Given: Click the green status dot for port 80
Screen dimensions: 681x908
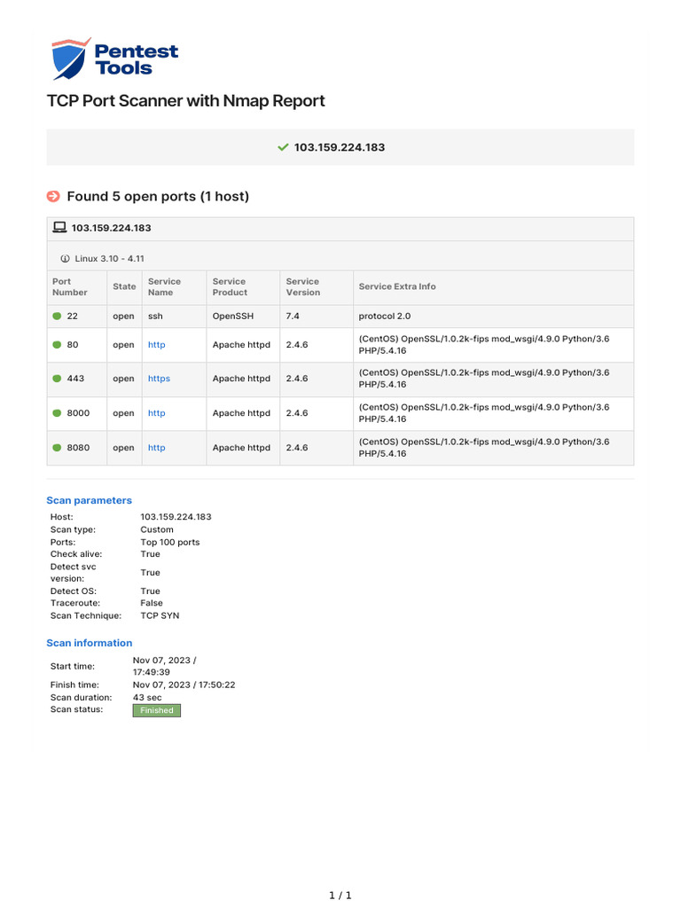Looking at the screenshot, I should click(57, 345).
